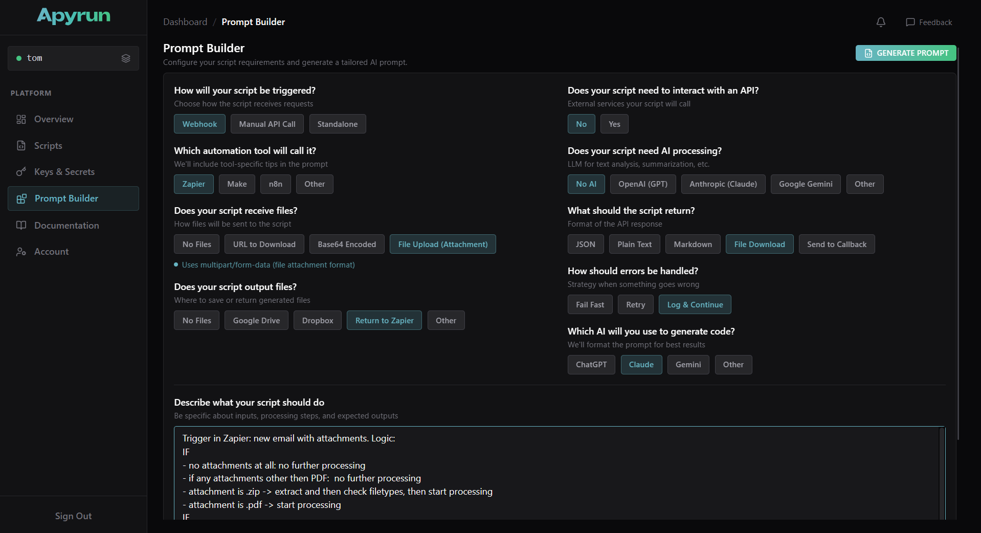
Task: Click the Documentation book icon
Action: click(21, 225)
